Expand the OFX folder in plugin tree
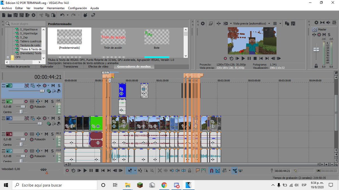The image size is (339, 190). pyautogui.click(x=8, y=57)
